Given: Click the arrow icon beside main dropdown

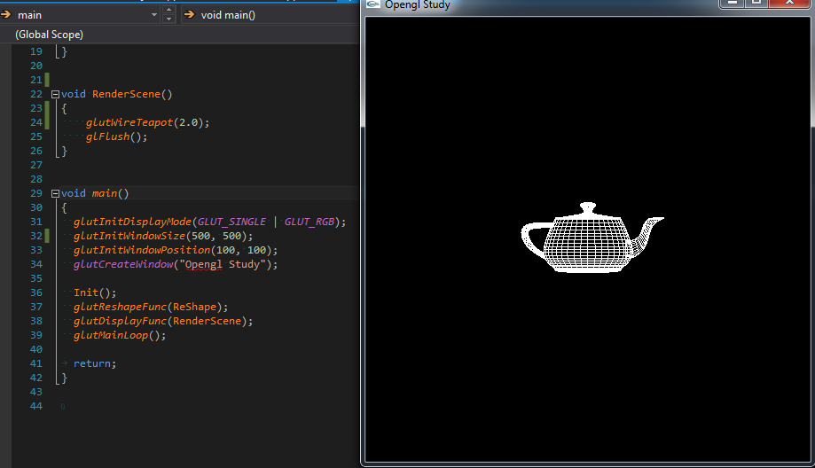Looking at the screenshot, I should tap(6, 14).
